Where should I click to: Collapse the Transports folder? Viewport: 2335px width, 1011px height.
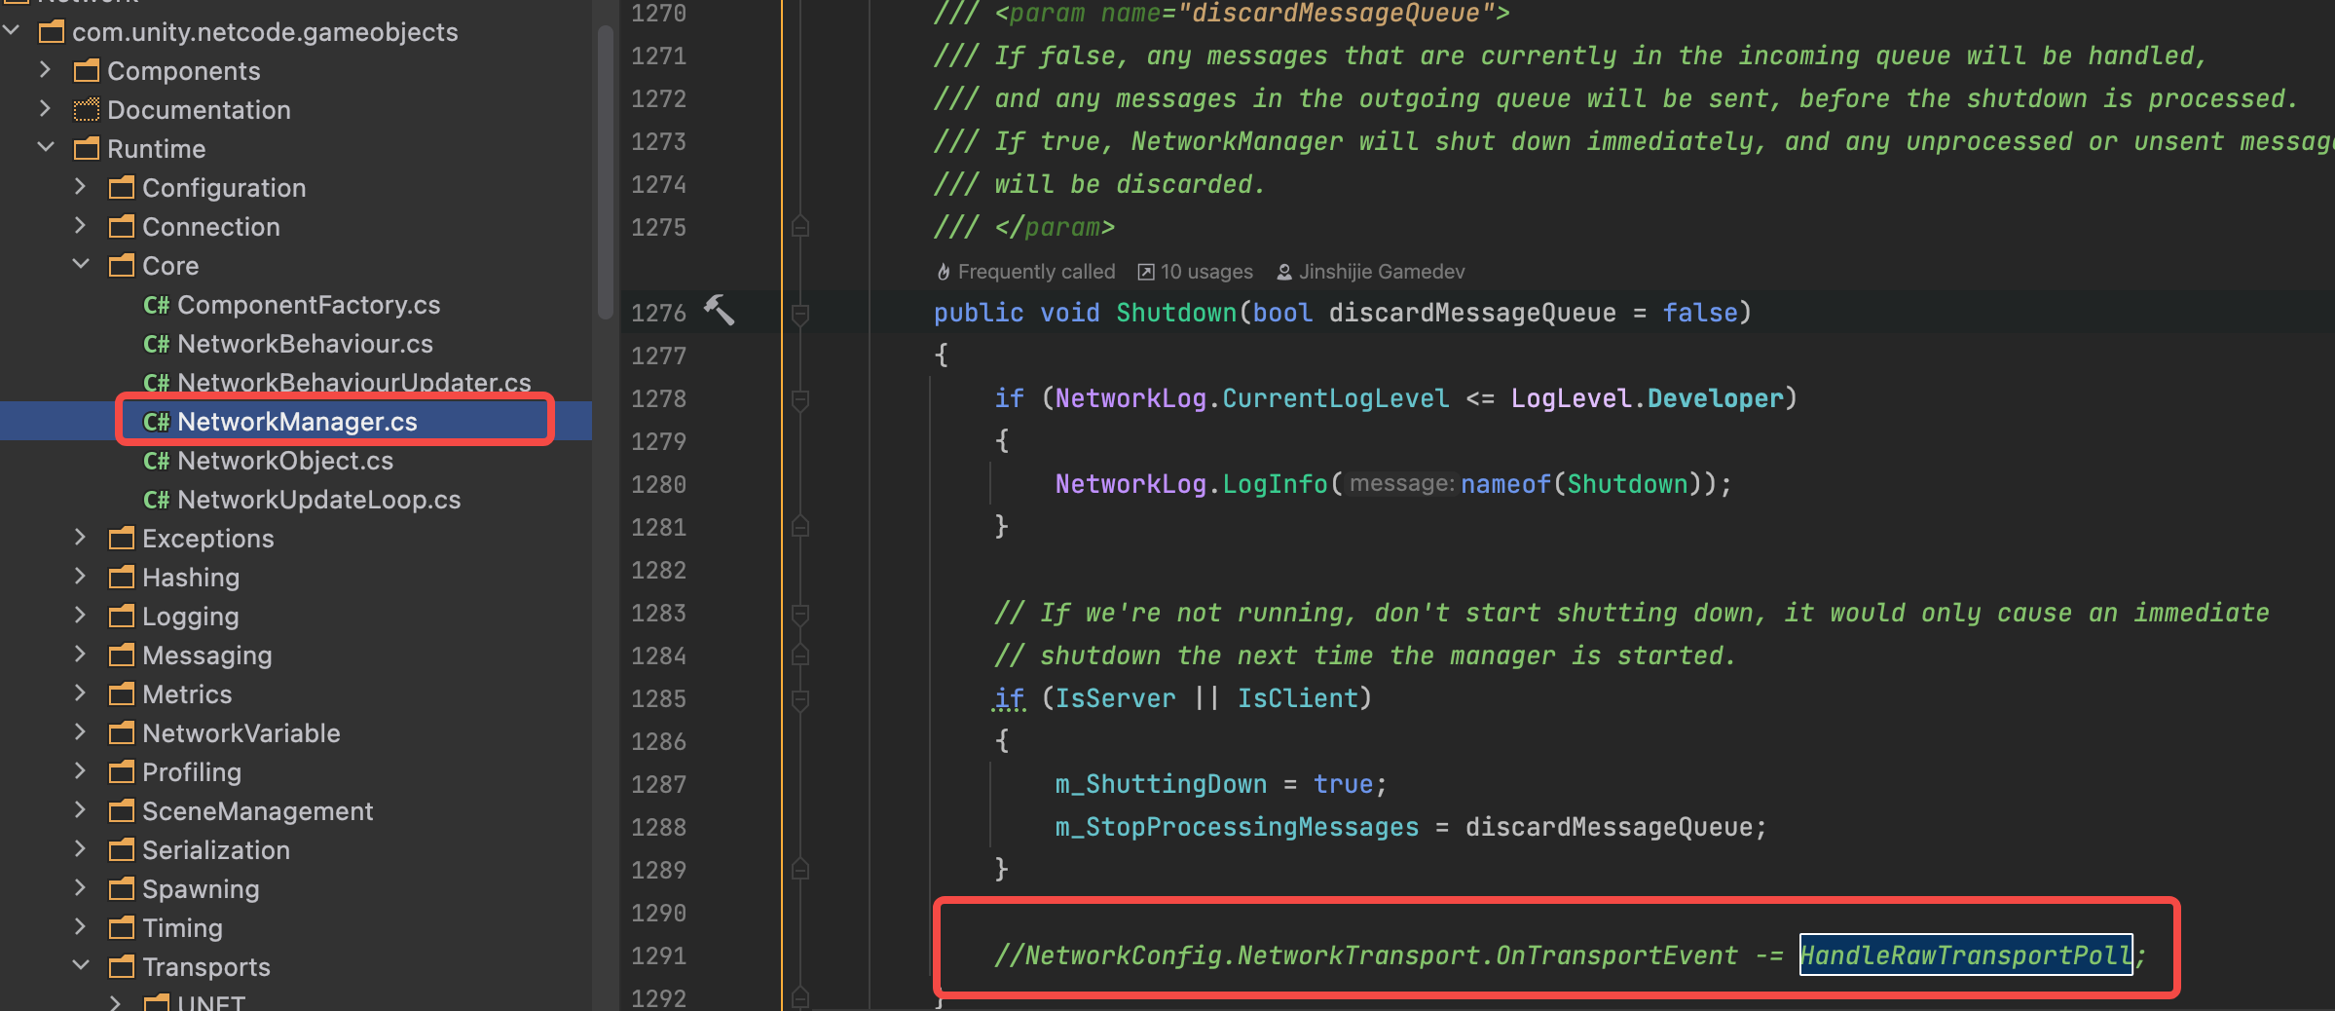click(81, 966)
